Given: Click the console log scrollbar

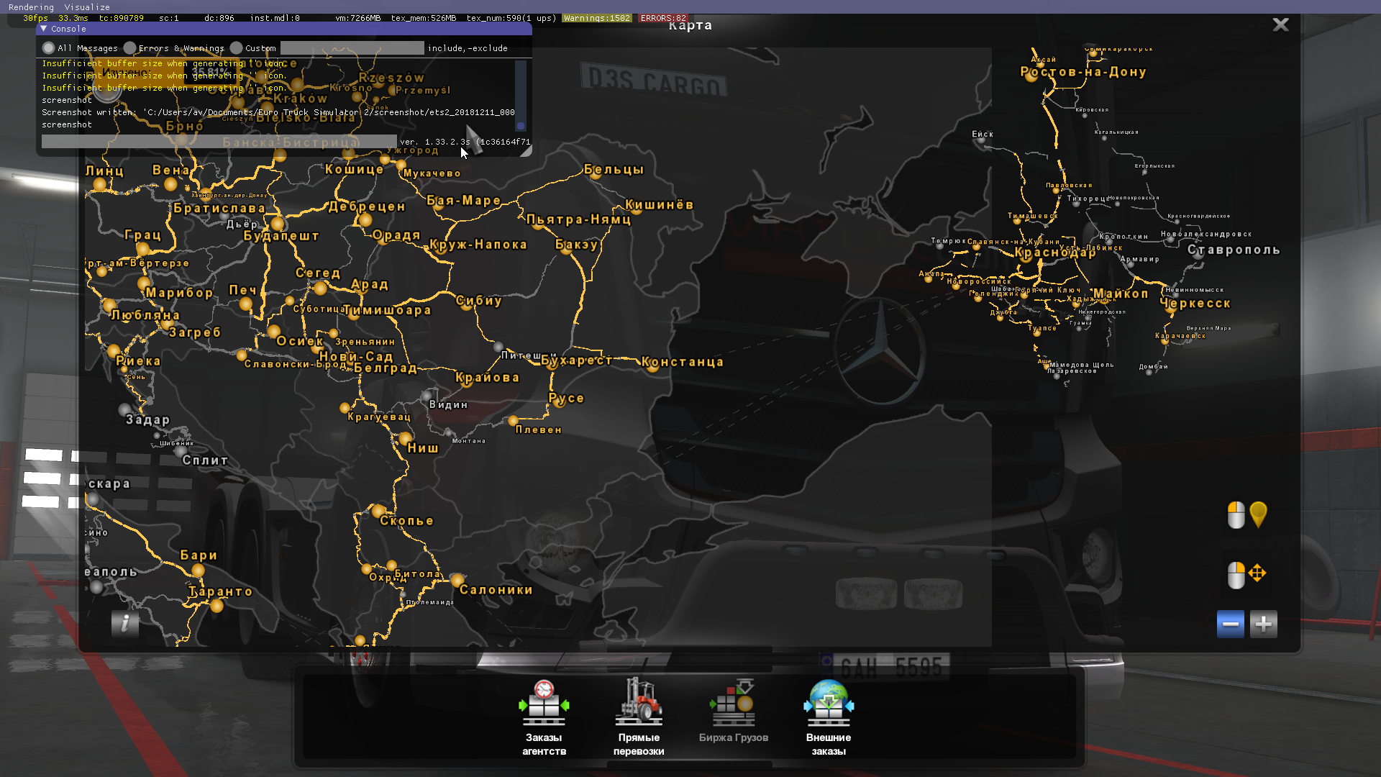Looking at the screenshot, I should pos(521,96).
